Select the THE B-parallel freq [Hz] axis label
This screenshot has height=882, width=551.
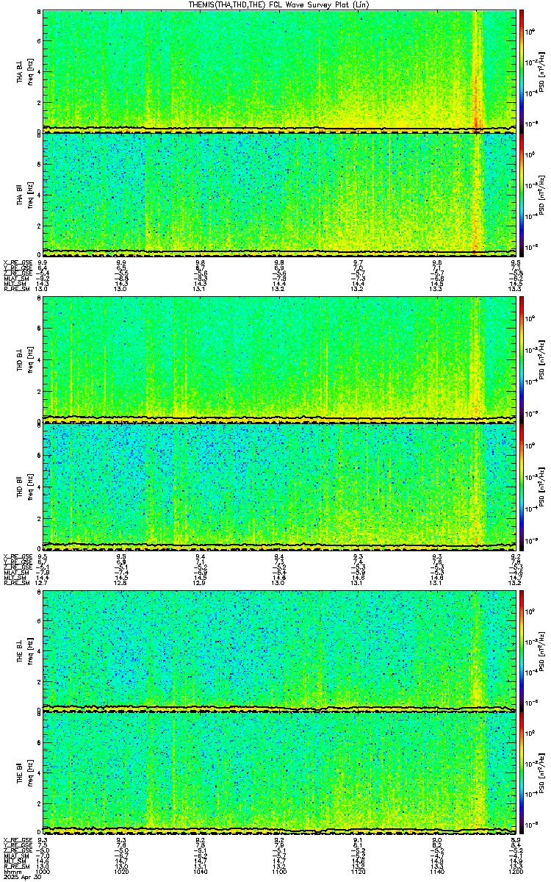[31, 773]
